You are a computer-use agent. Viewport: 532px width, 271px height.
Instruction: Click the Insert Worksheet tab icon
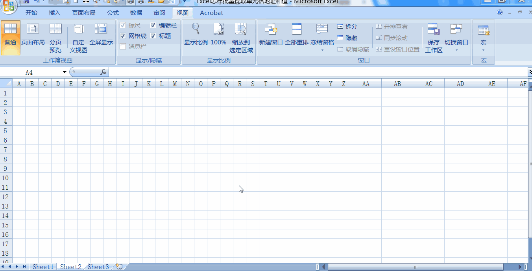click(119, 267)
